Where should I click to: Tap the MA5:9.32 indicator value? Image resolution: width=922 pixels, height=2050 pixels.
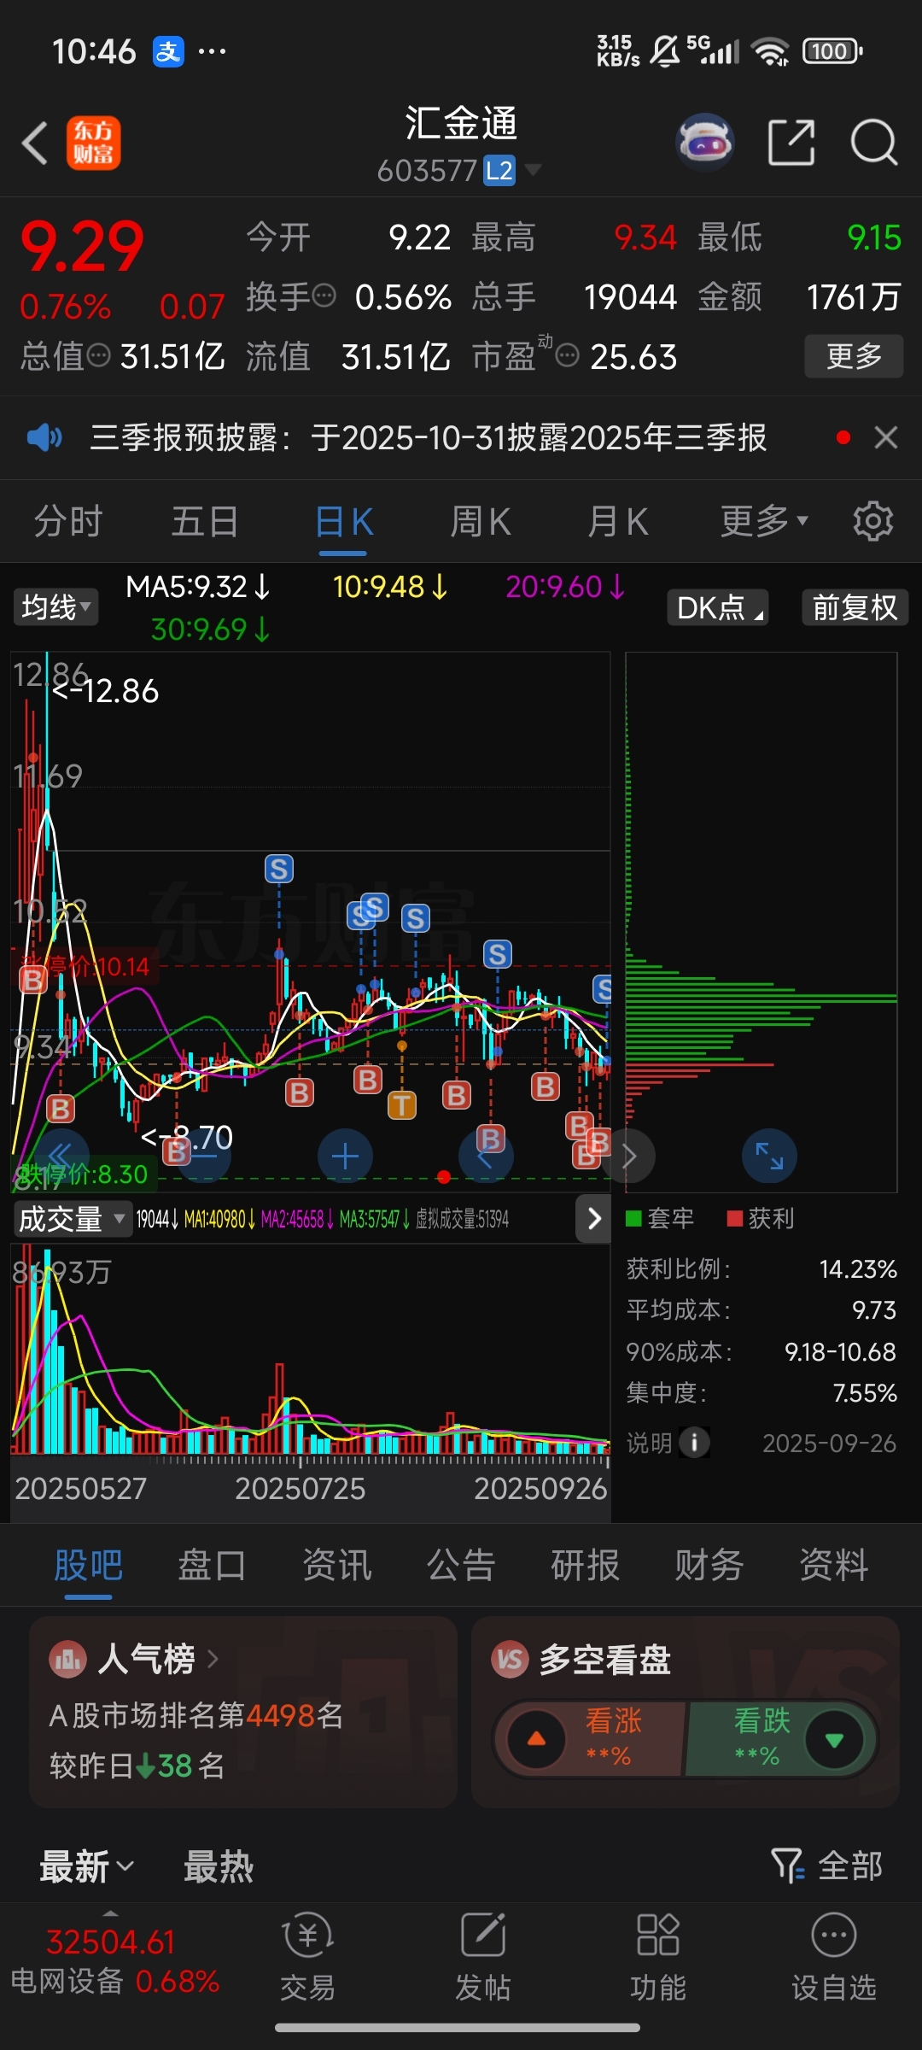(x=197, y=587)
